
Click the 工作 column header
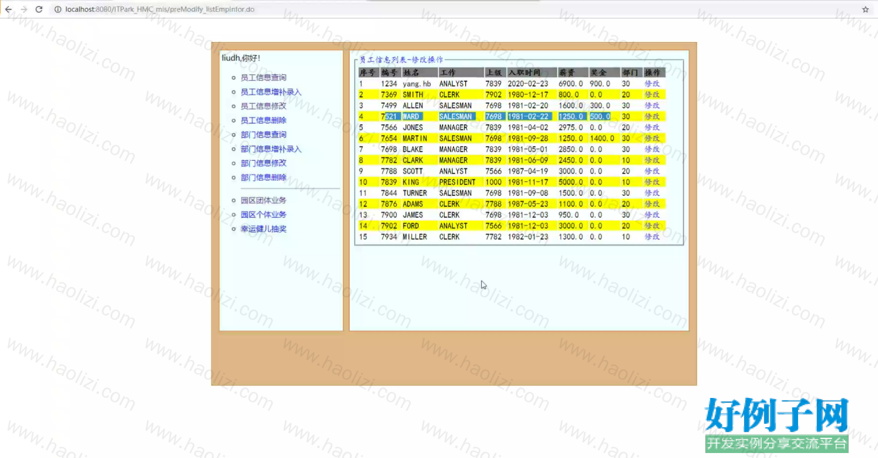click(461, 72)
